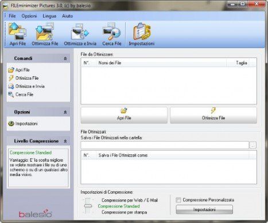The image size is (268, 223).
Task: Click the Ottimizza File toolbar icon
Action: click(45, 34)
